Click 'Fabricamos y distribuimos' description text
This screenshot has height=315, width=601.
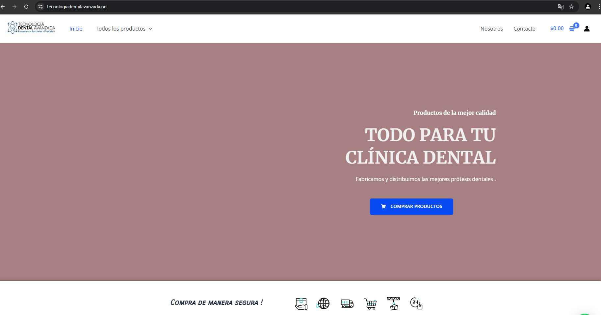coord(426,179)
